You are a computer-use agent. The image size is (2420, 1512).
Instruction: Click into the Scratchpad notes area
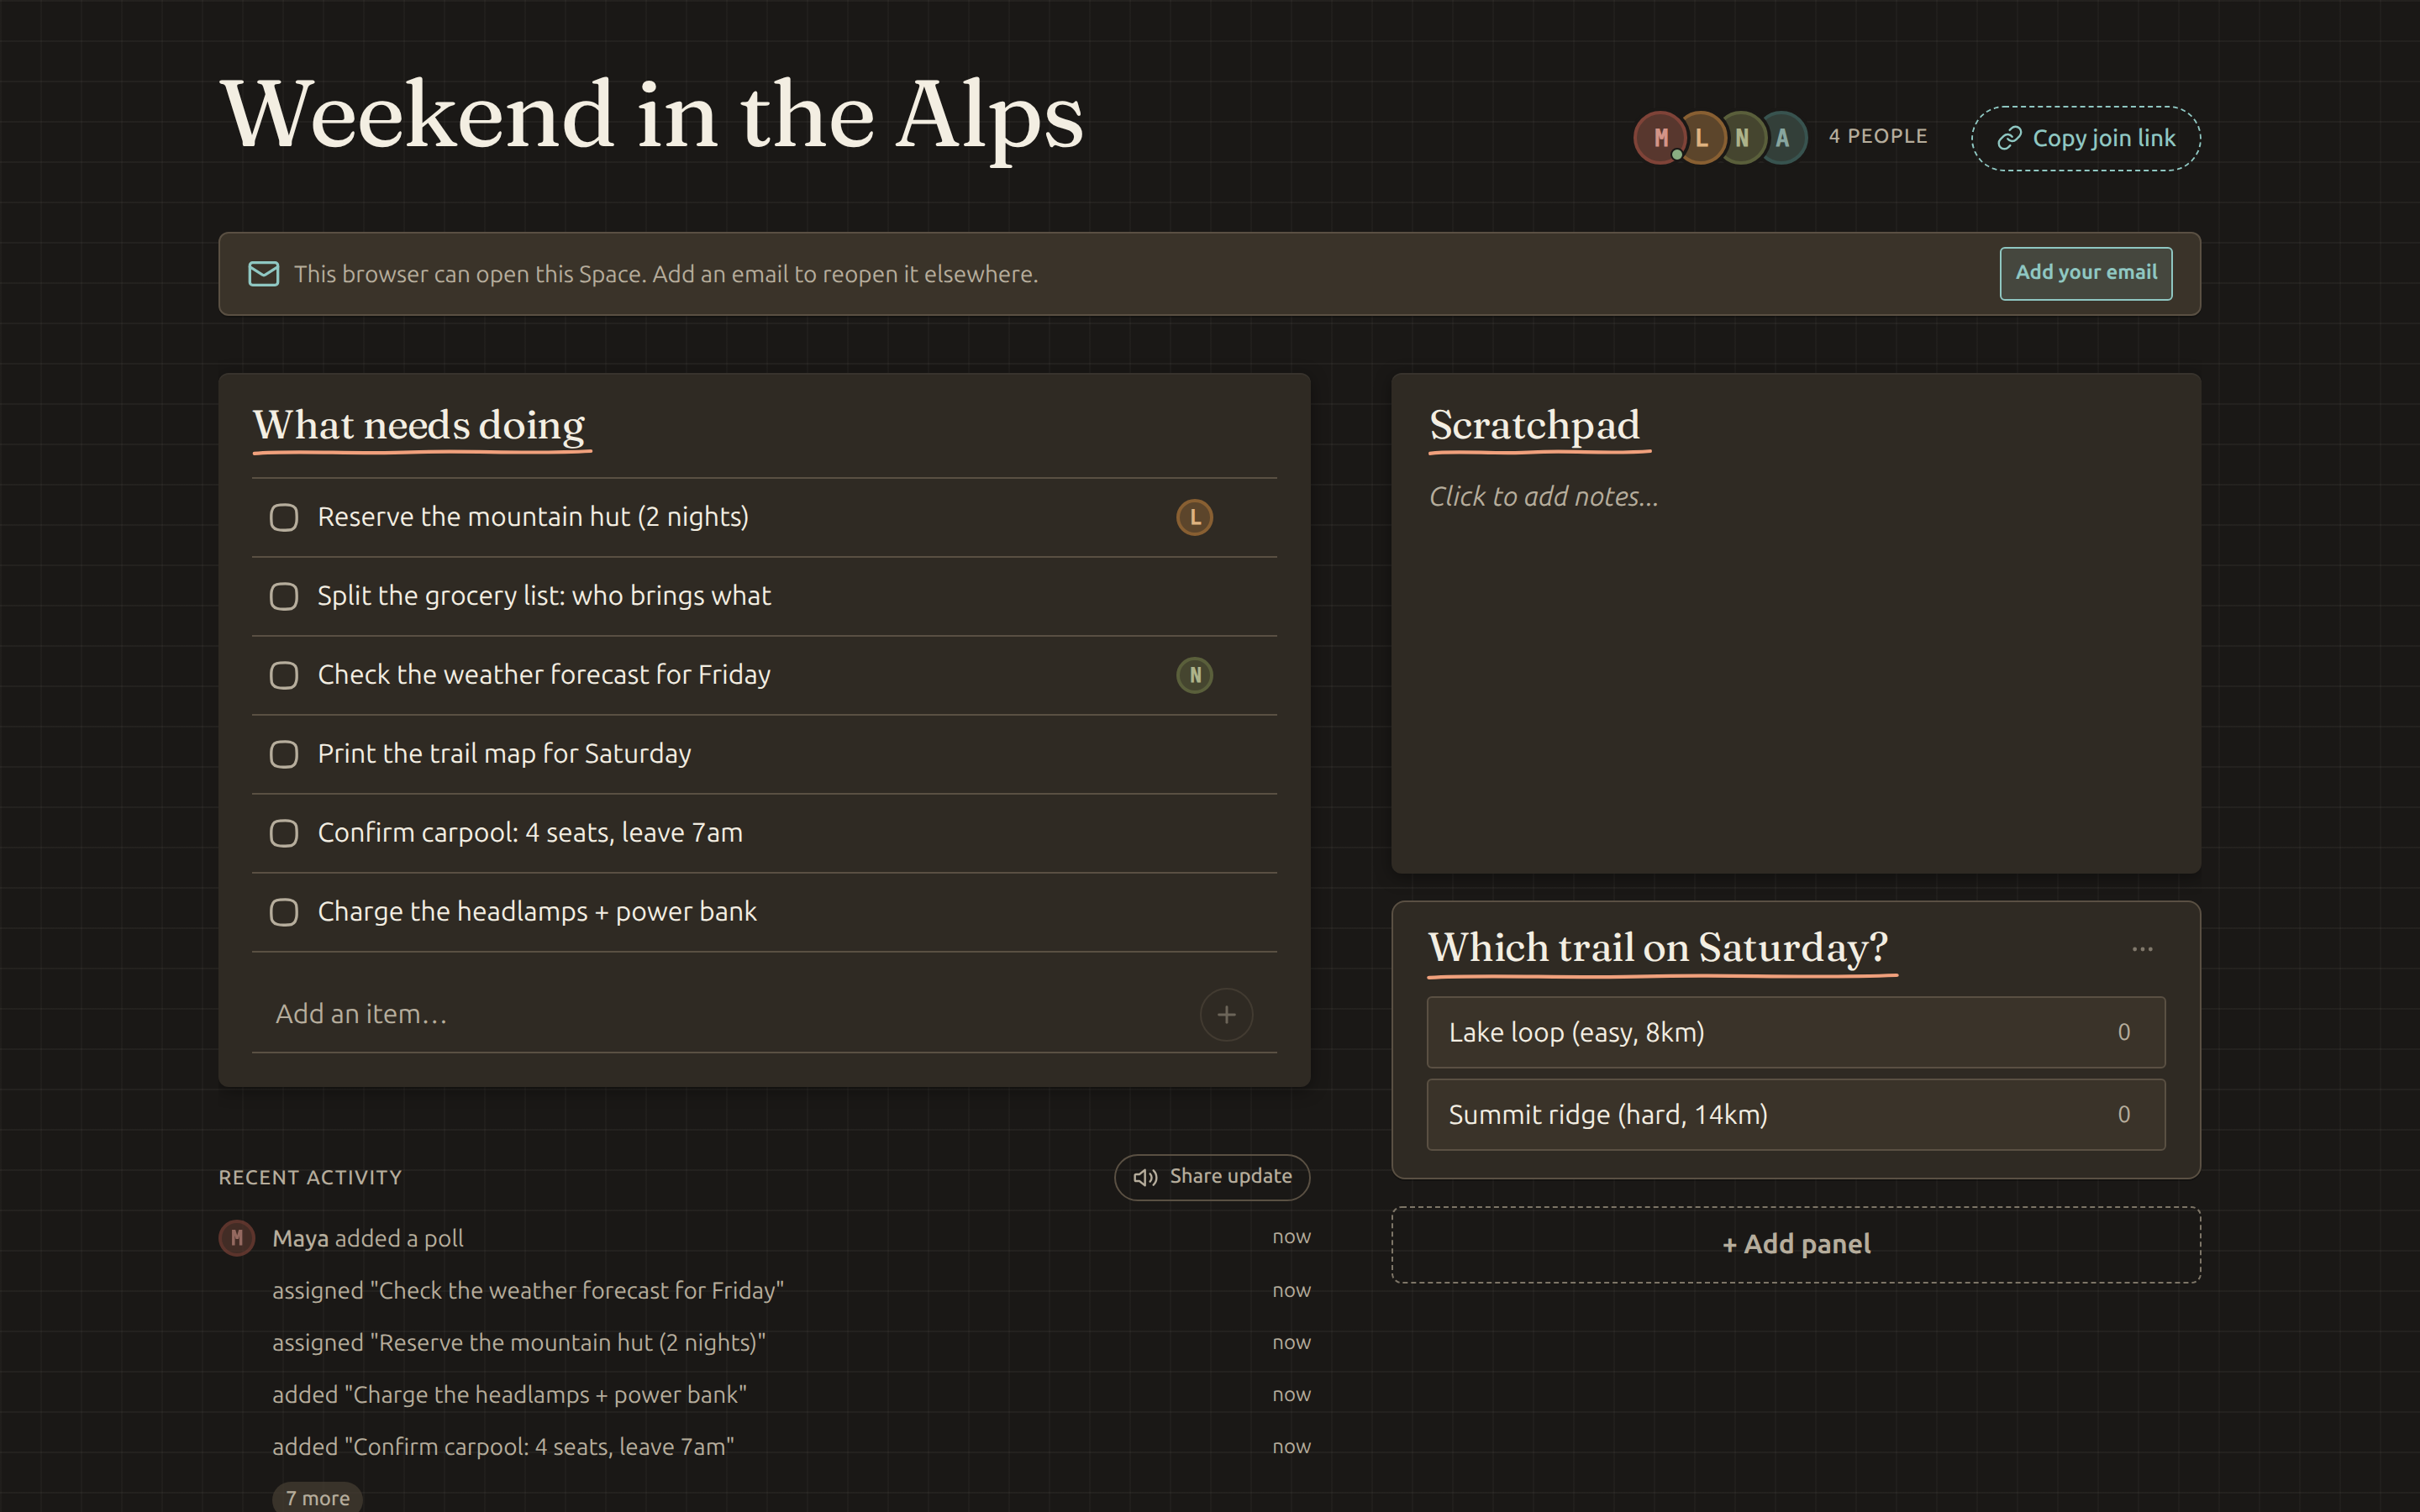(1796, 660)
